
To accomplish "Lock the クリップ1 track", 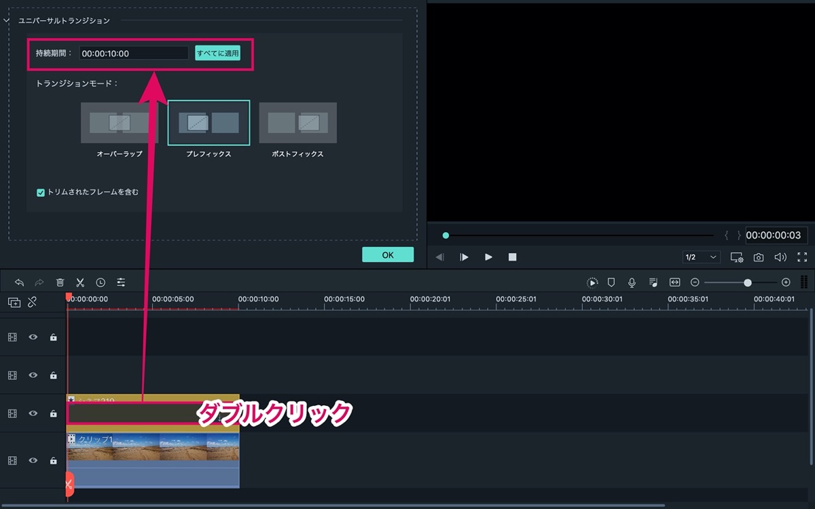I will (53, 460).
